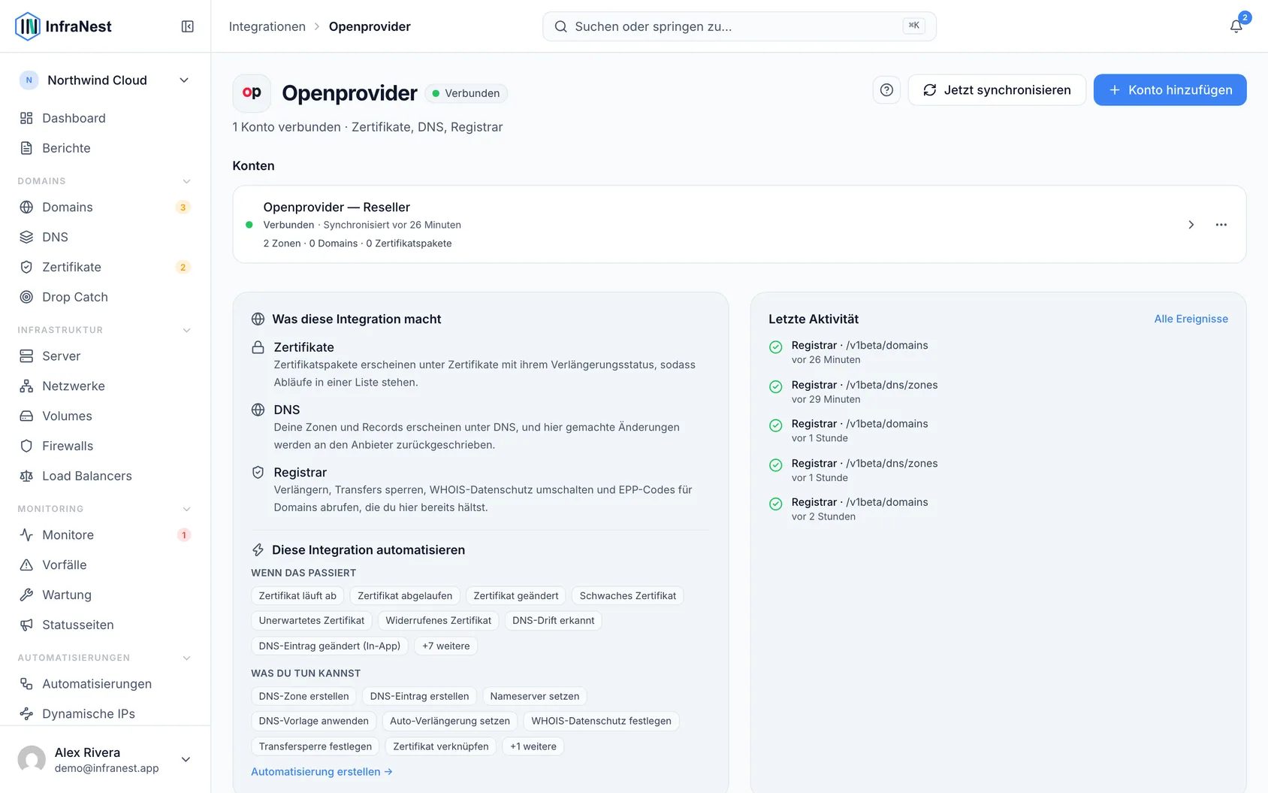Click the Zertifikate shield icon in sidebar
Screen dimensions: 1268x793
click(x=26, y=267)
